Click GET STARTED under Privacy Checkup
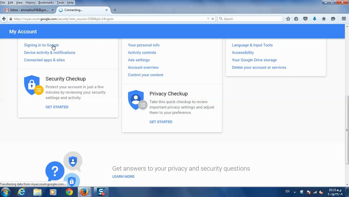 tap(161, 122)
